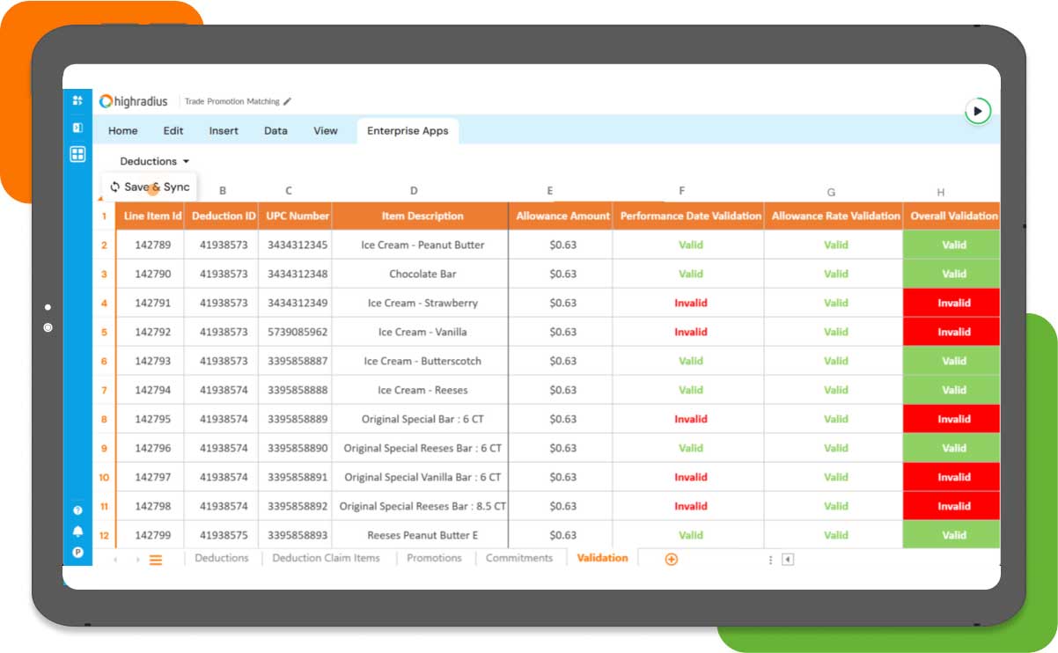Screen dimensions: 1058x653
Task: Open the three-dot sheet options menu
Action: (769, 559)
